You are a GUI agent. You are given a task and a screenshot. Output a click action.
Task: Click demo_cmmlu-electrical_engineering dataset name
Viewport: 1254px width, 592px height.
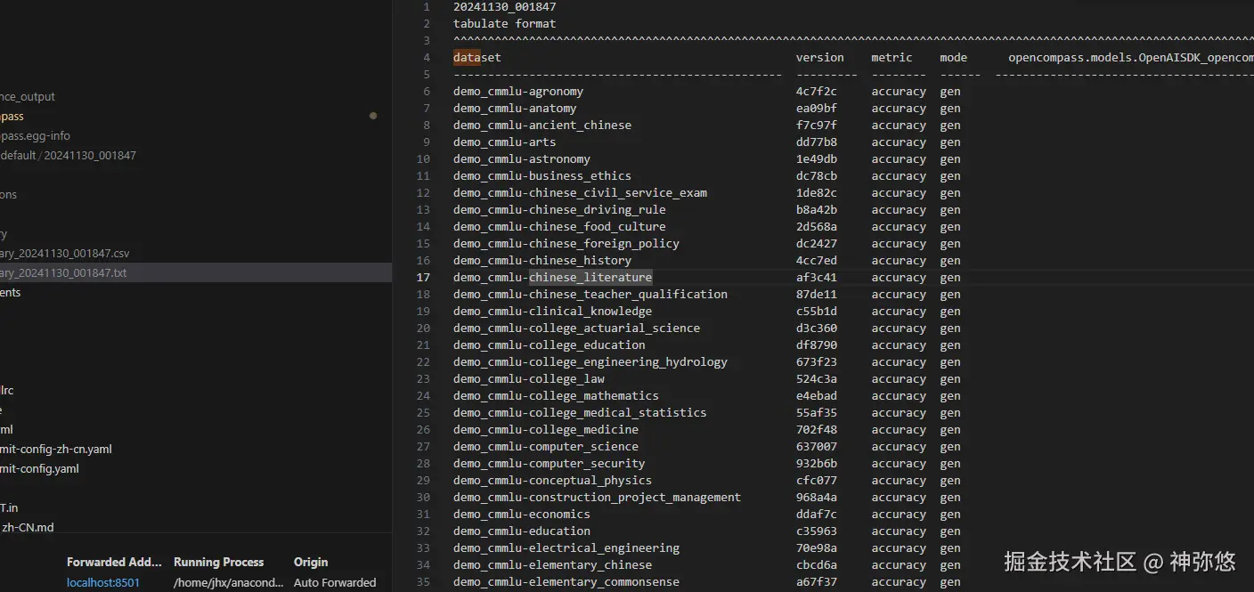coord(566,547)
